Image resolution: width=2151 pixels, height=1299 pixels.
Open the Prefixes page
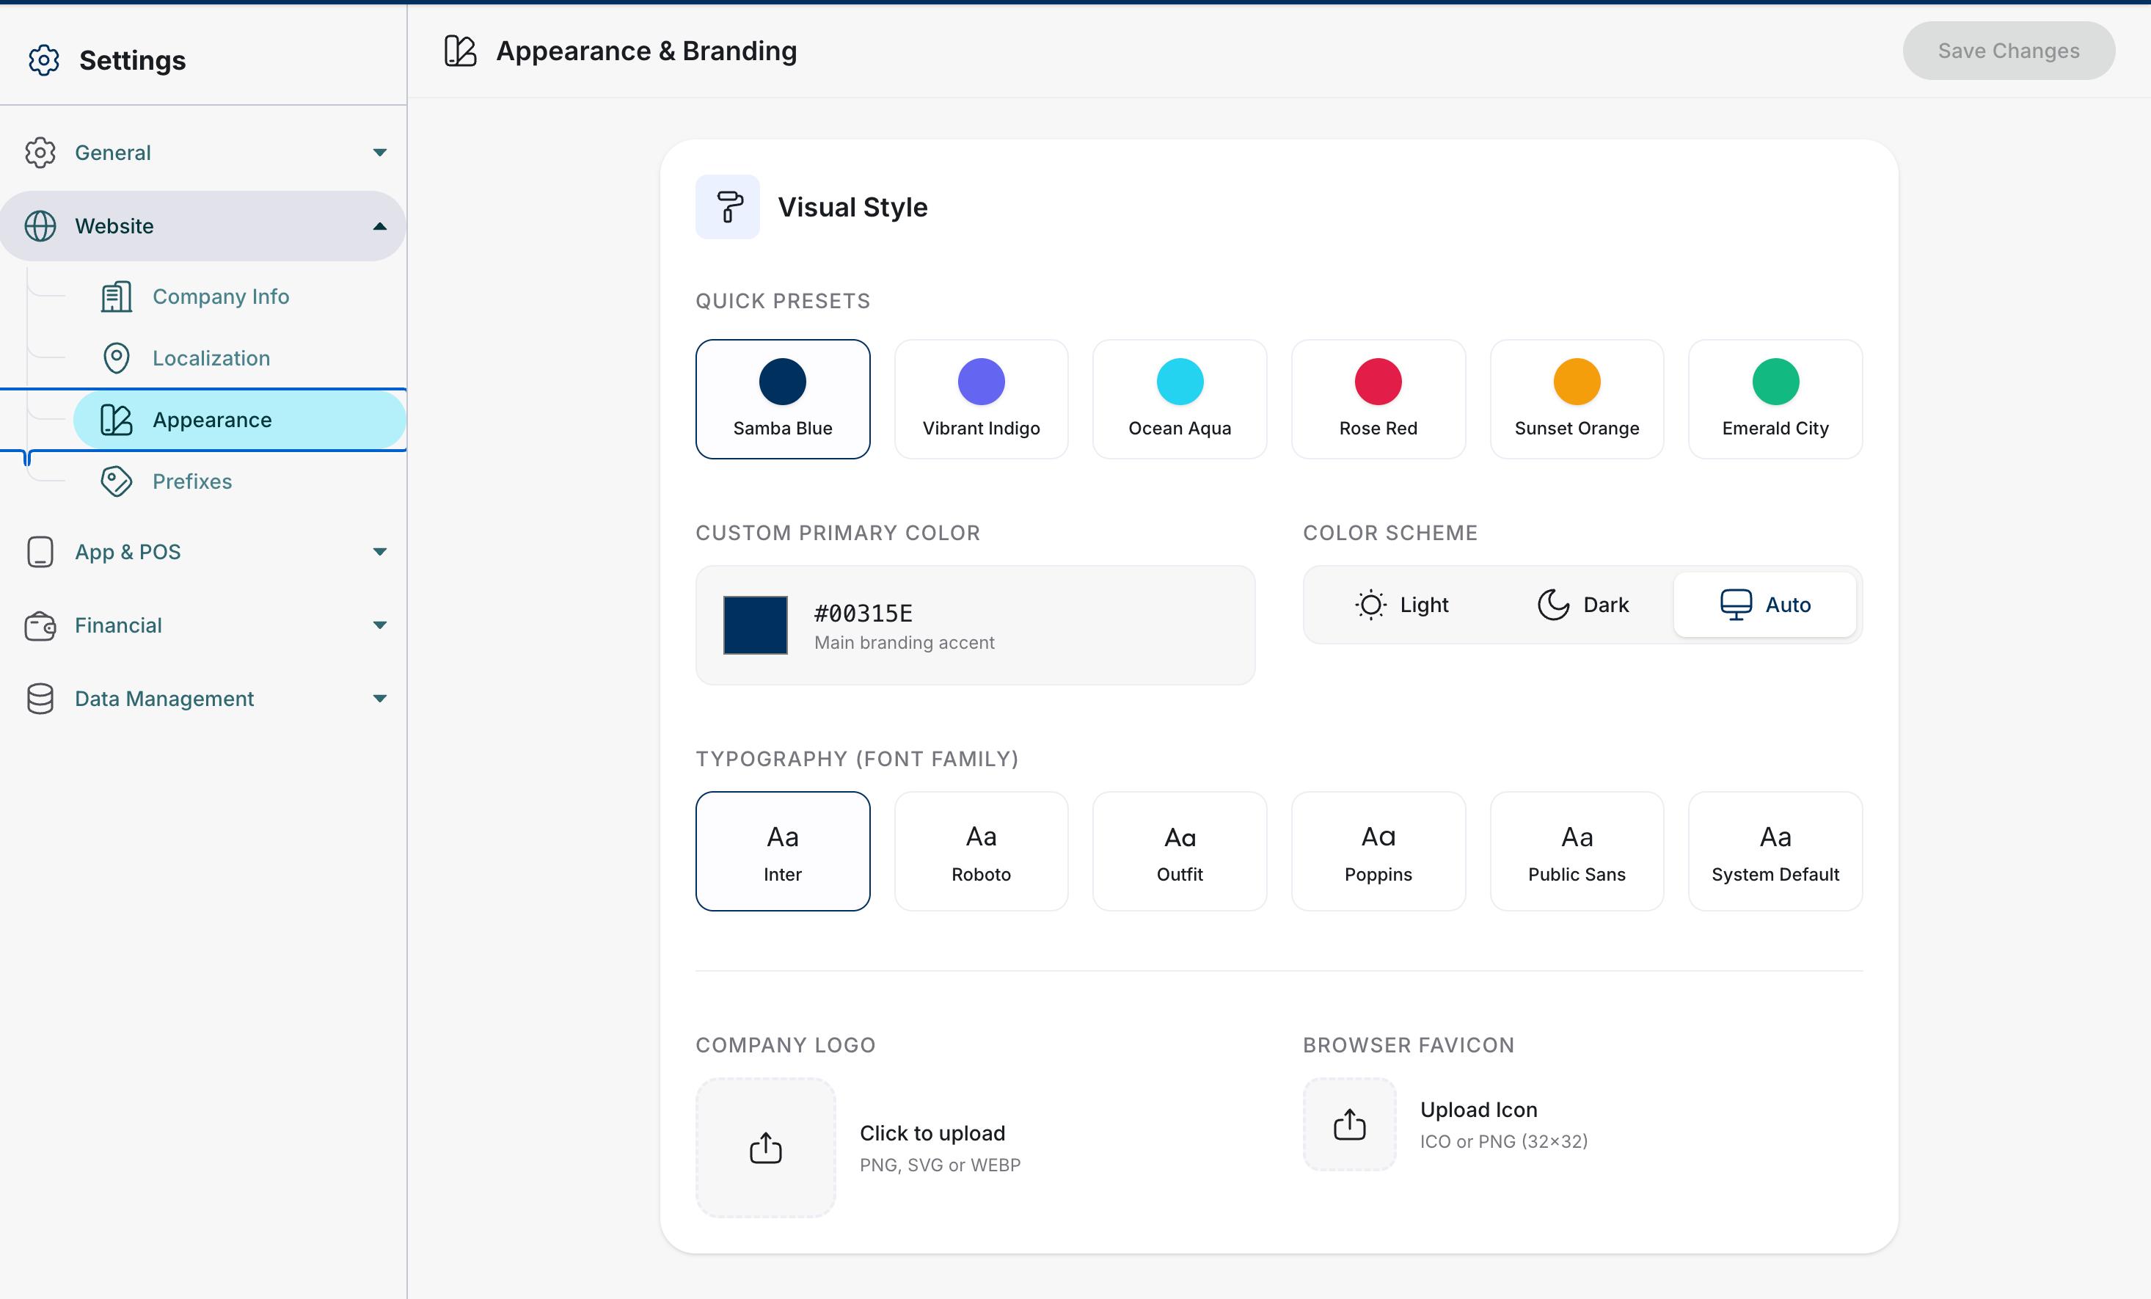[x=239, y=481]
